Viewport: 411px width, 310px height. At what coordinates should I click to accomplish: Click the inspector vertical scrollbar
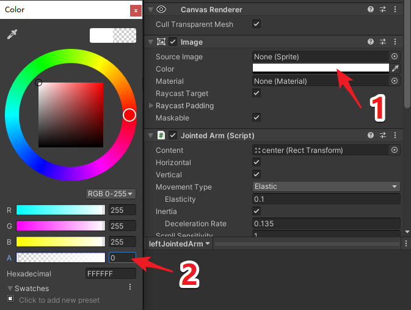tap(407, 54)
